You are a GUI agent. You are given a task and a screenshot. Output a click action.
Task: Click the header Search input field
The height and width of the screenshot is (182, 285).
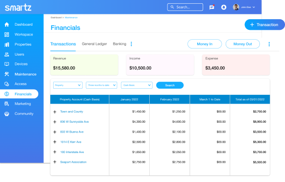click(185, 7)
